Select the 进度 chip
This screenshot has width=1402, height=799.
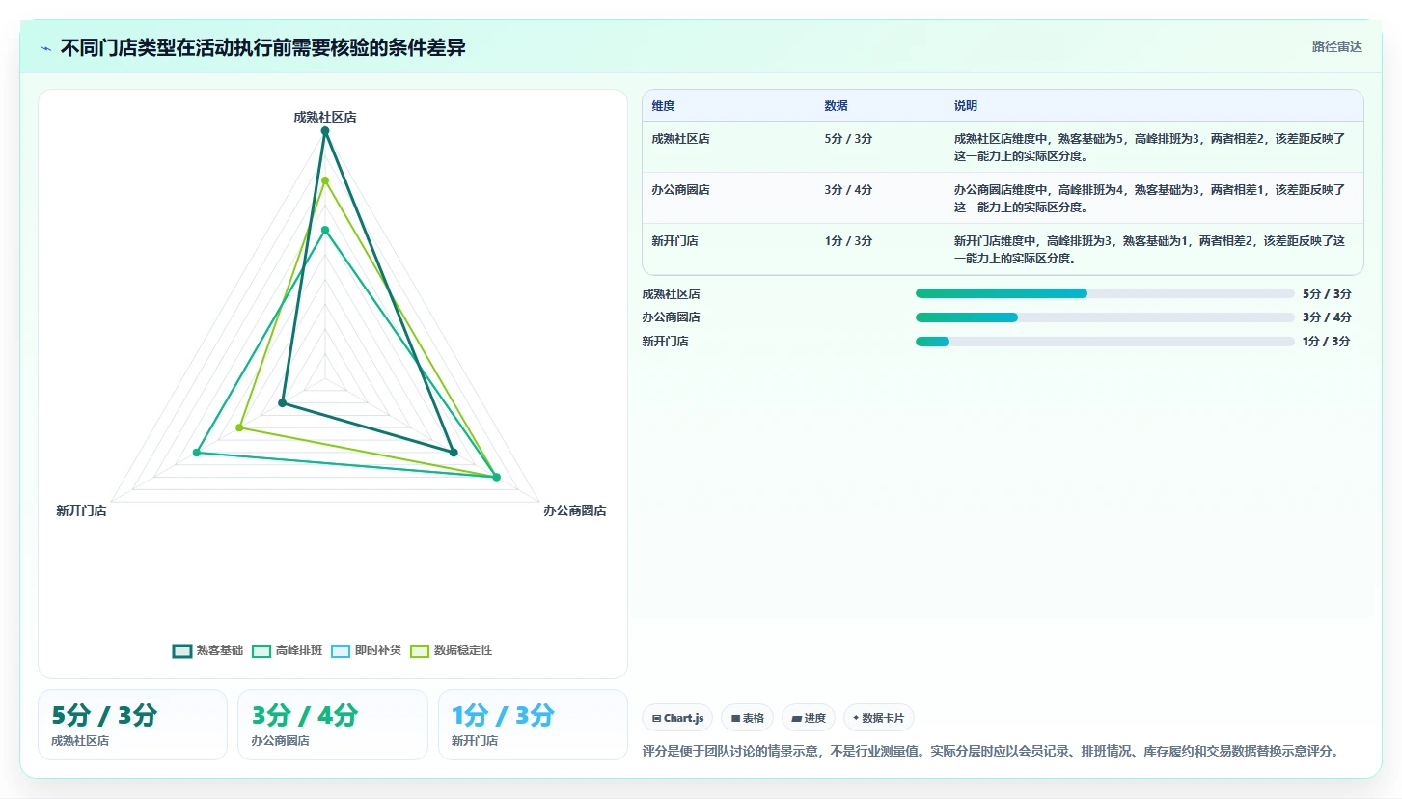tap(809, 718)
